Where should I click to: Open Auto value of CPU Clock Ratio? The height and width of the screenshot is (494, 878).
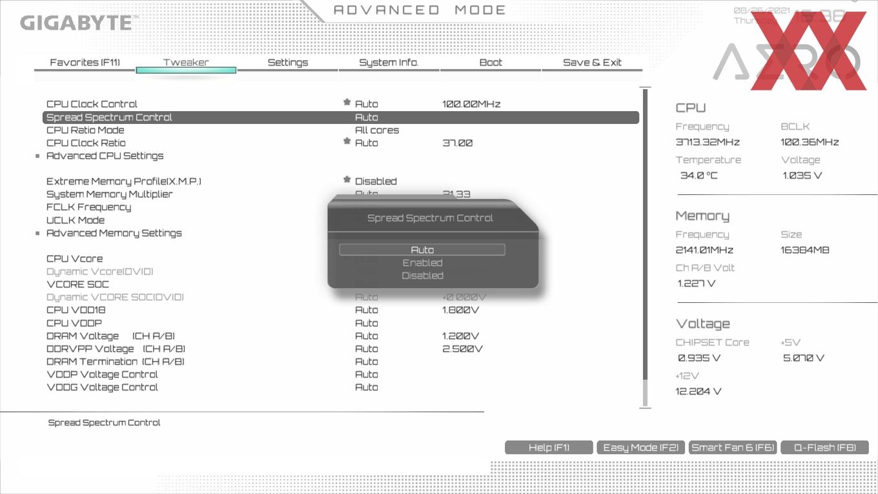pos(367,143)
